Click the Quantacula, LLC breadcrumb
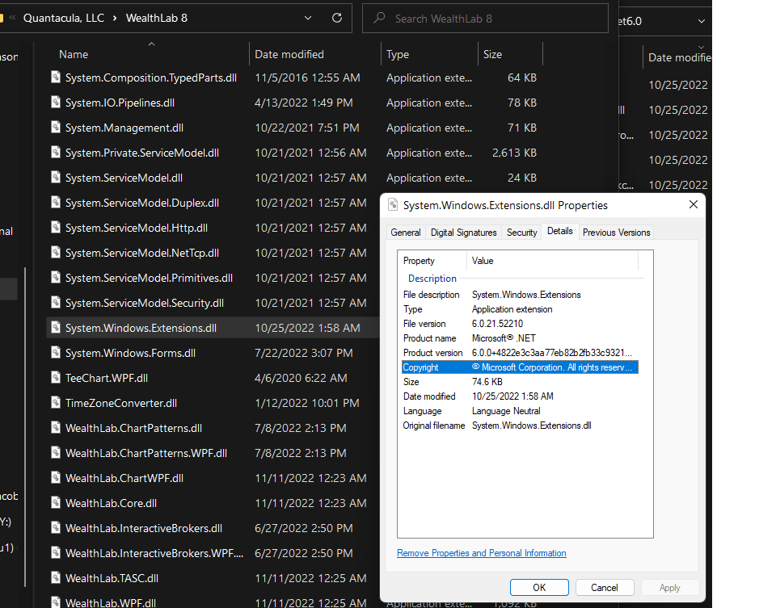The width and height of the screenshot is (776, 608). 64,18
